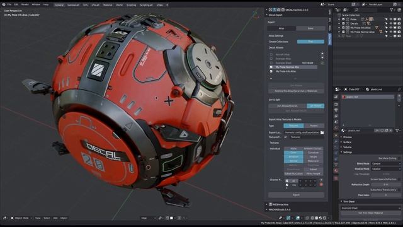This screenshot has width=403, height=227.
Task: Open the Material properties tab icon
Action: (336, 170)
